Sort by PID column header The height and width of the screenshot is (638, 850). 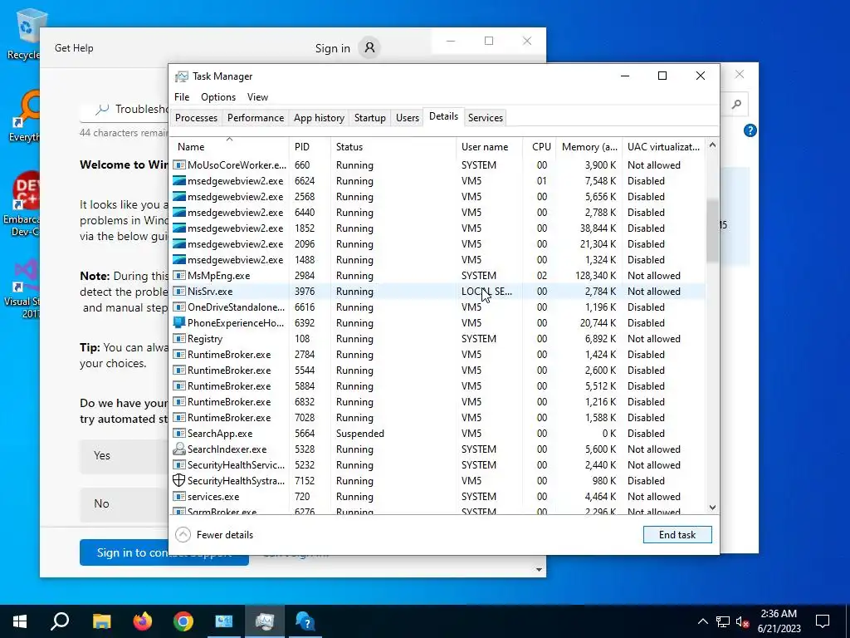[310, 146]
